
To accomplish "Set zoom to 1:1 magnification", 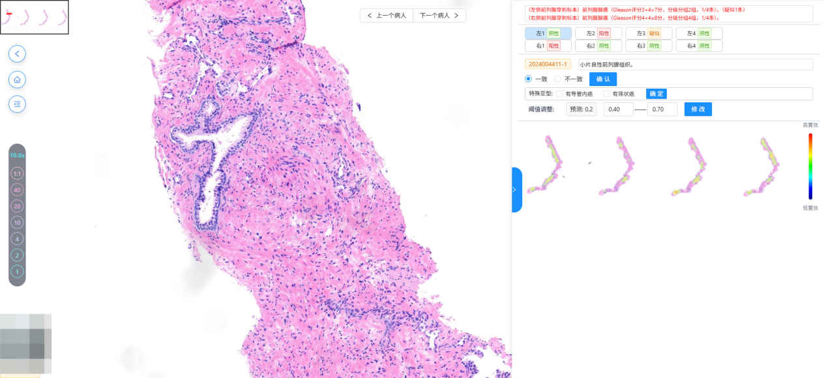I will point(17,174).
